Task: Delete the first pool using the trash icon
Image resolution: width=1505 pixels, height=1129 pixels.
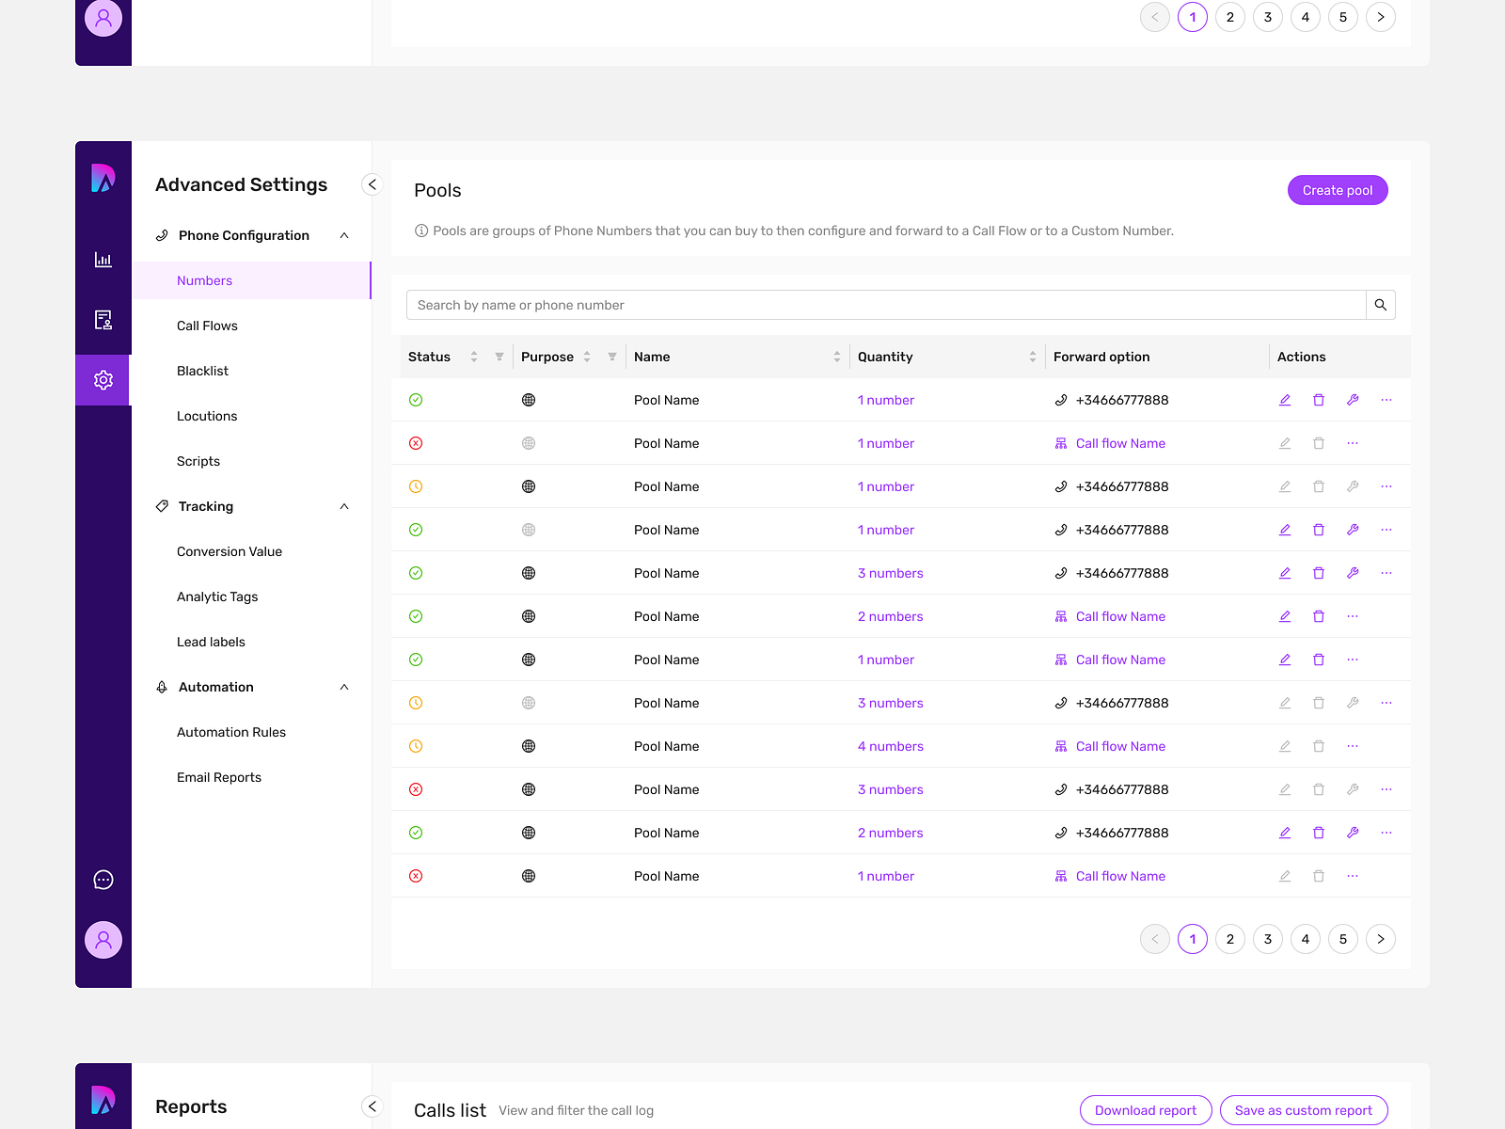Action: pos(1319,400)
